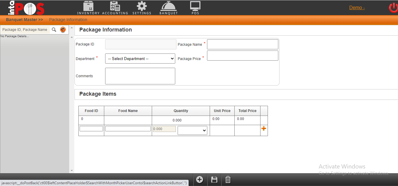Click the add new record icon

point(200,180)
